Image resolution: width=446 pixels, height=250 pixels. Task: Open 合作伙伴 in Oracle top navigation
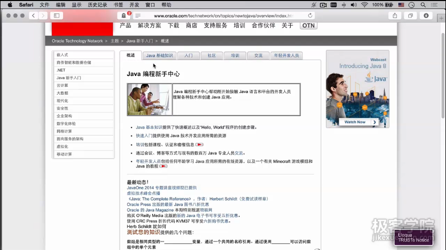[263, 25]
